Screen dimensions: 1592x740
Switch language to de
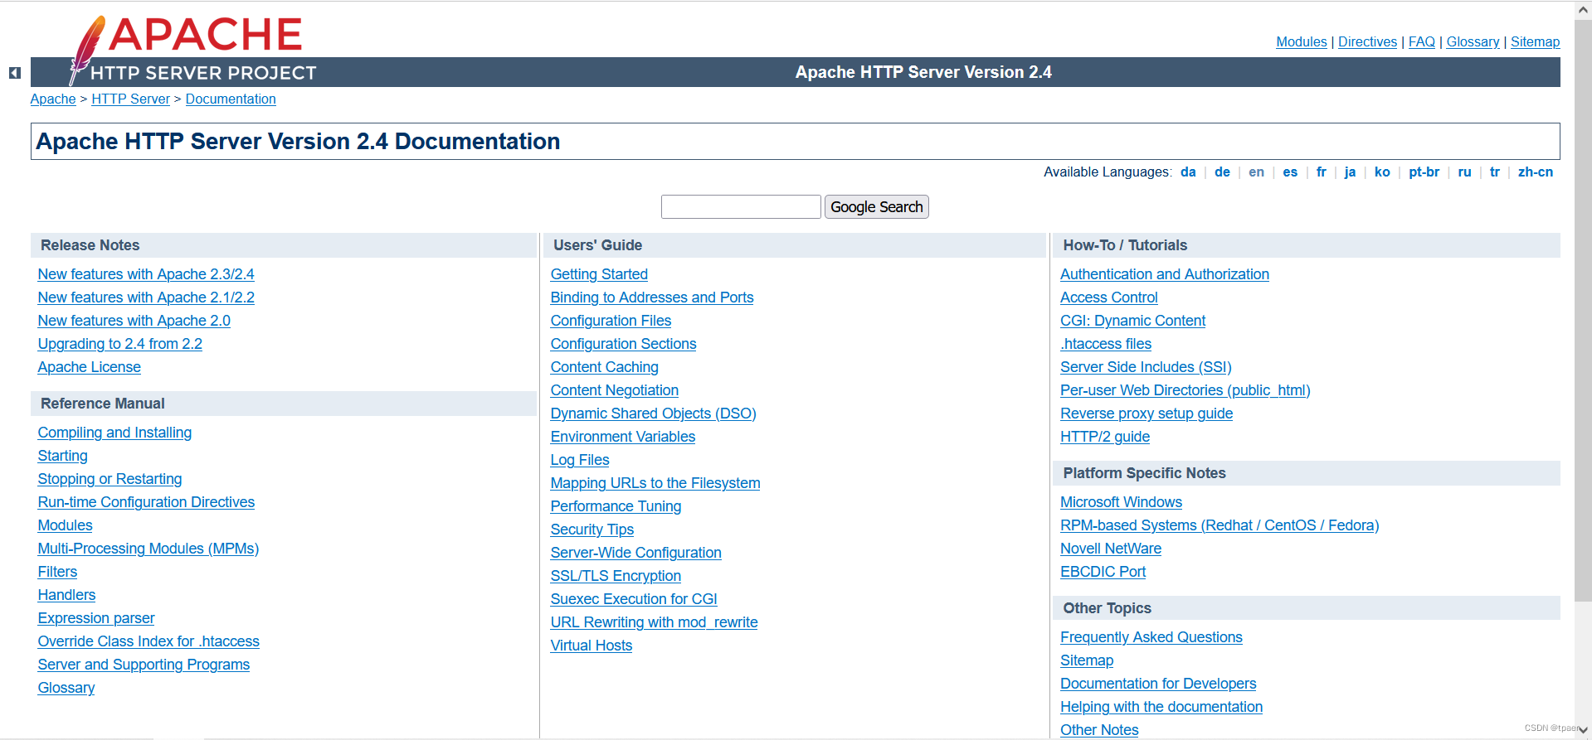coord(1222,172)
